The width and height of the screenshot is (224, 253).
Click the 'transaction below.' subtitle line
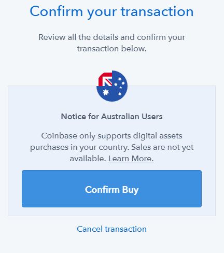pos(111,49)
